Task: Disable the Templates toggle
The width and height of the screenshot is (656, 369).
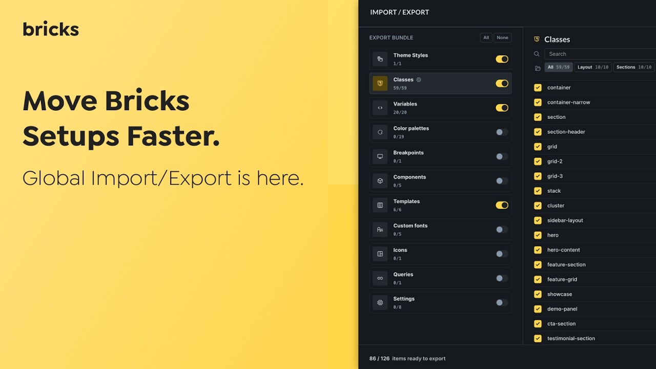Action: 502,205
